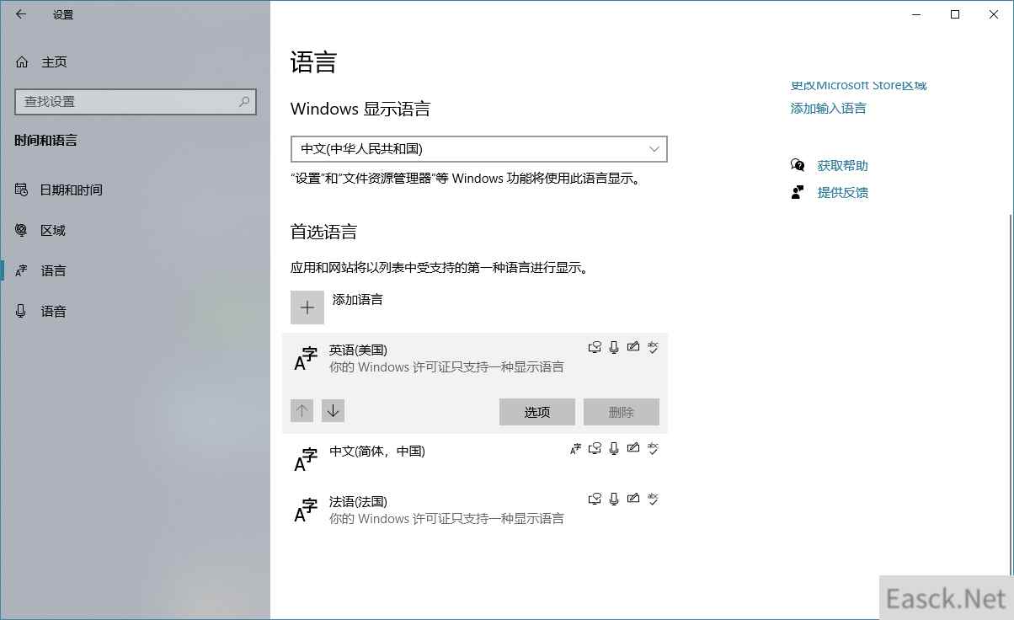Click 删除 button for 英语(美国)
Viewport: 1014px width, 620px height.
coord(622,412)
